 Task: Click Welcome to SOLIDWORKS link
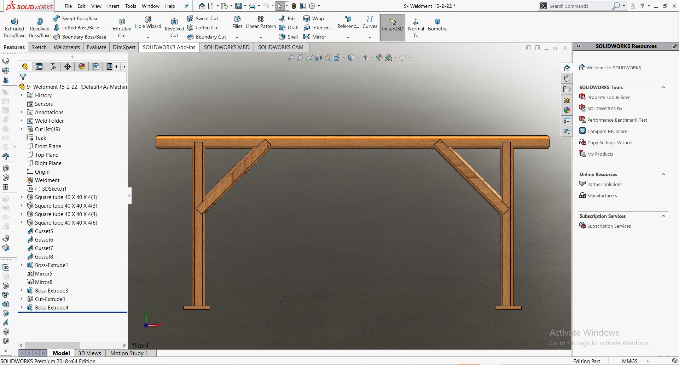pos(614,68)
